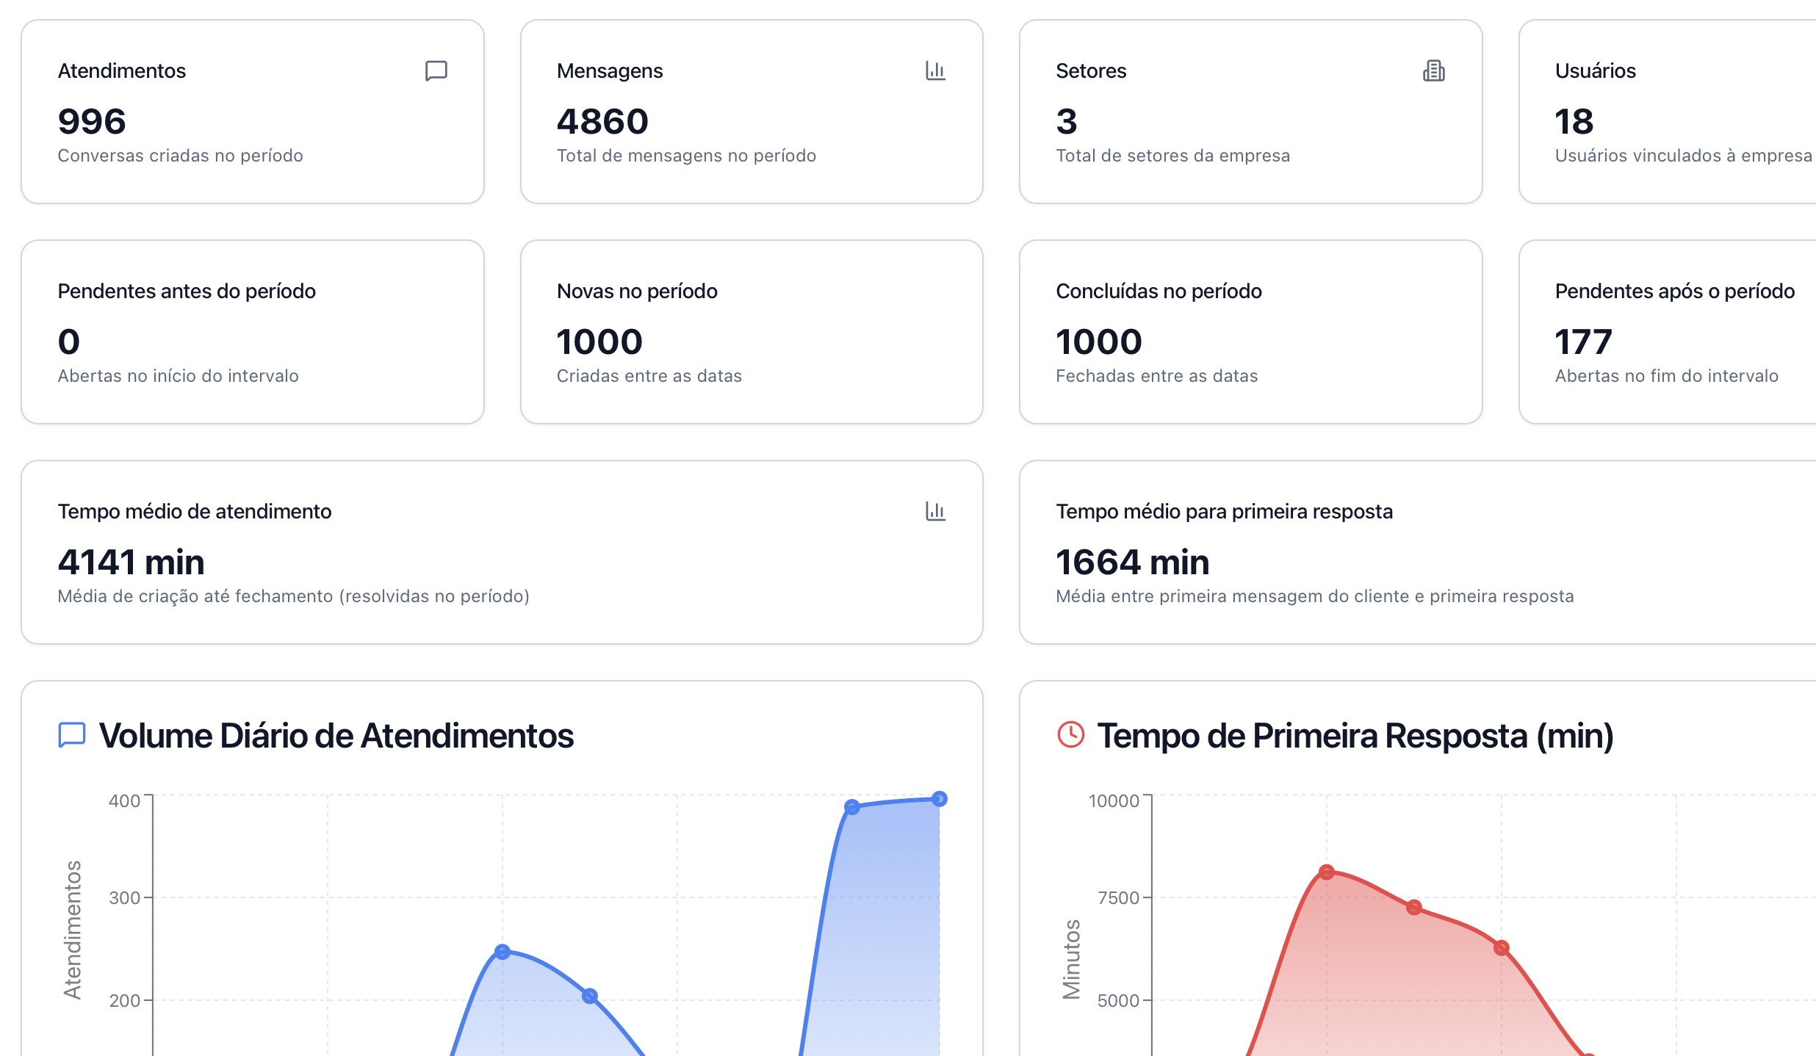Image resolution: width=1816 pixels, height=1056 pixels.
Task: Select the Novas no período card
Action: [752, 330]
